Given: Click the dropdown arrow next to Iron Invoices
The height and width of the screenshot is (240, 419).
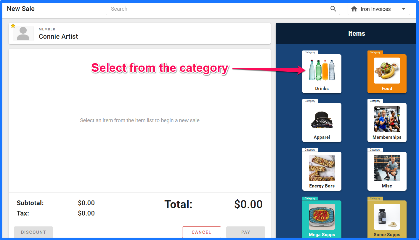Looking at the screenshot, I should coord(403,9).
